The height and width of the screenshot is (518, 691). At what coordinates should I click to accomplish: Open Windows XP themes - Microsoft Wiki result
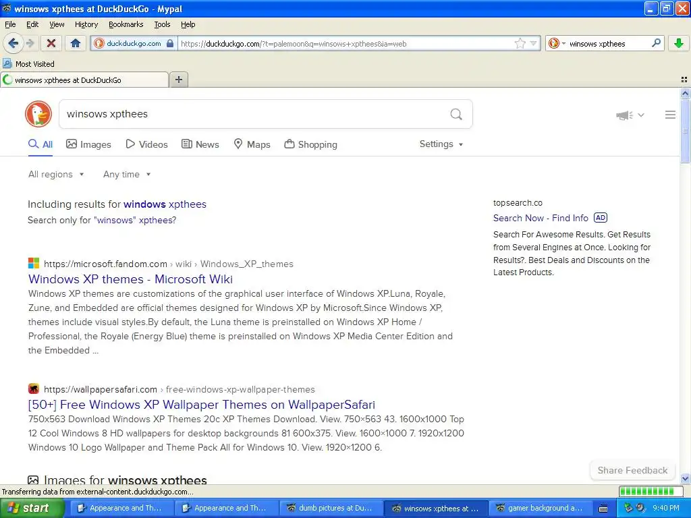click(130, 279)
